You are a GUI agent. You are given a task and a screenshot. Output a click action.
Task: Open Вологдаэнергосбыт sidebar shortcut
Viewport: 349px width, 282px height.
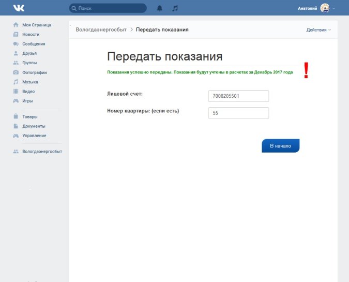coord(42,152)
